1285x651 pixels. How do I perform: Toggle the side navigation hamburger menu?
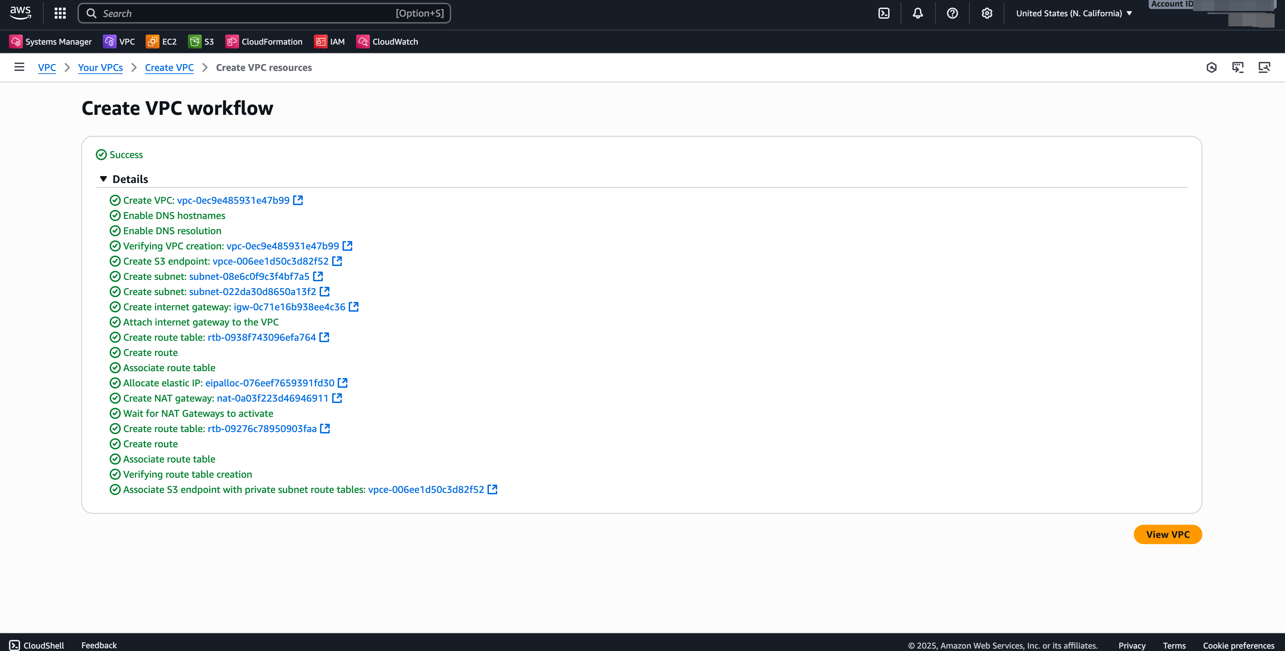point(19,67)
